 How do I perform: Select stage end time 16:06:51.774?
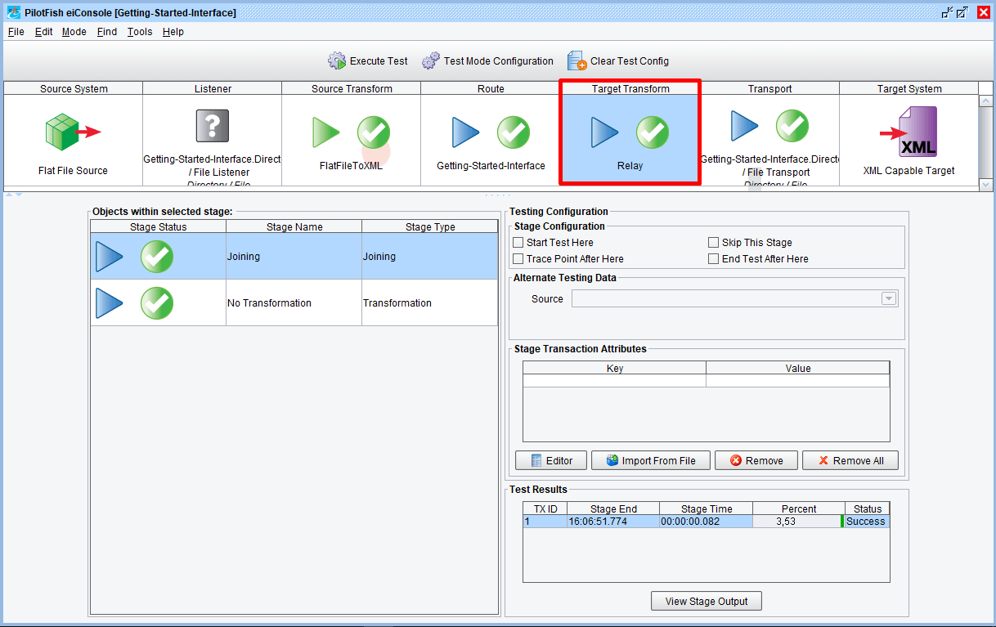613,522
